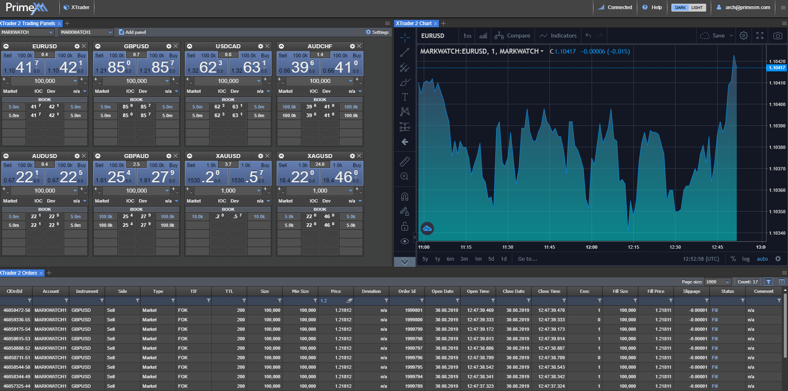Select the crosshair cursor tool in chart
Viewport: 788px width, 391px height.
point(405,38)
